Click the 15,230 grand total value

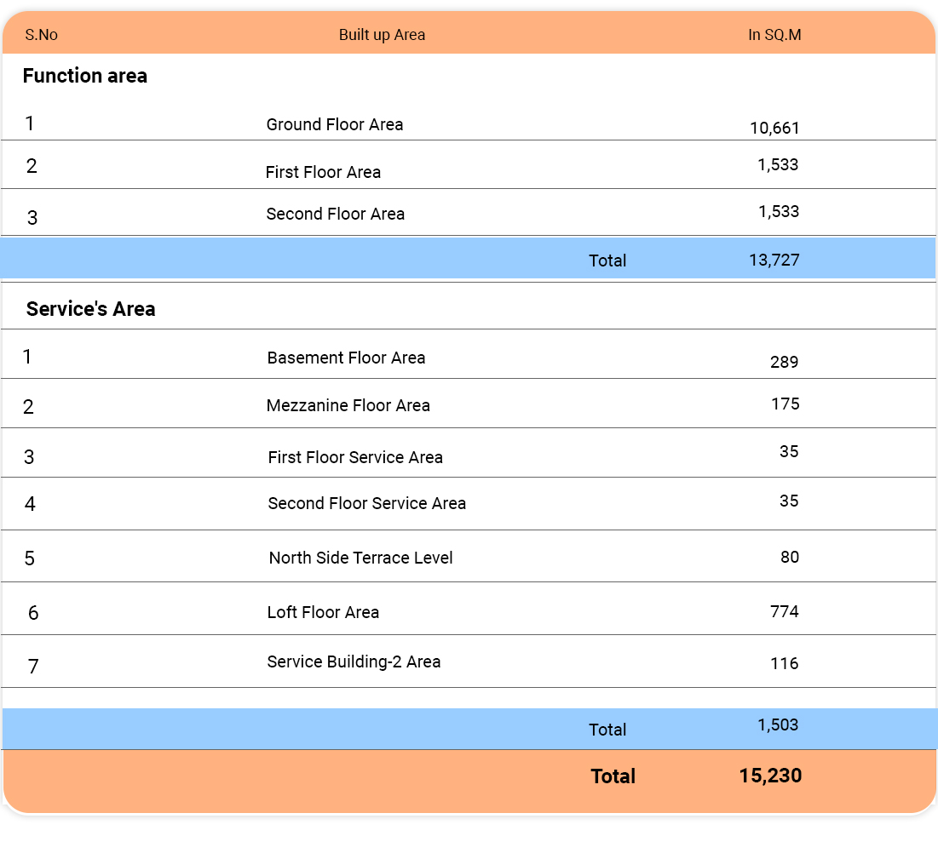(770, 776)
